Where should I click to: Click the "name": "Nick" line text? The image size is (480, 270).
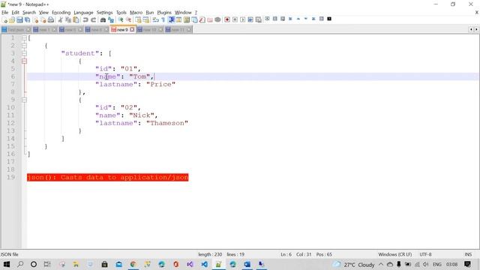pos(127,115)
